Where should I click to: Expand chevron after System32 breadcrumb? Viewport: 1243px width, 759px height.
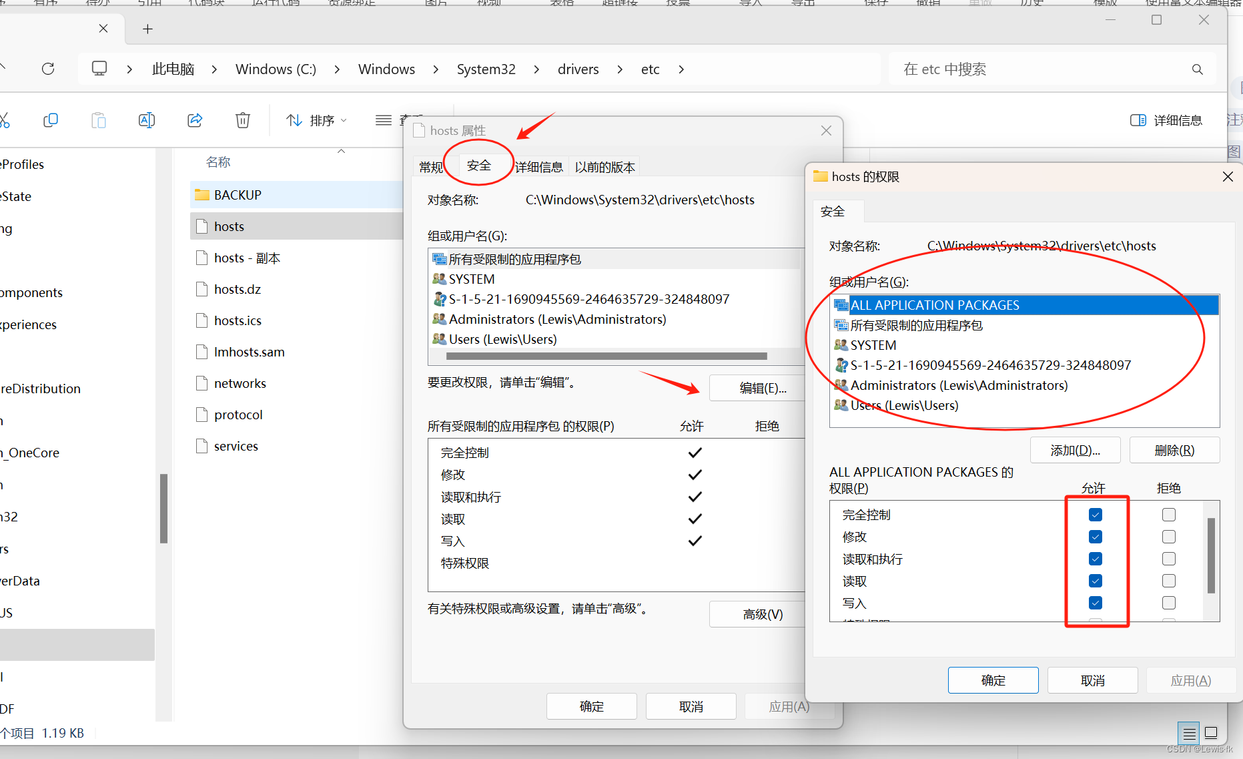point(536,69)
